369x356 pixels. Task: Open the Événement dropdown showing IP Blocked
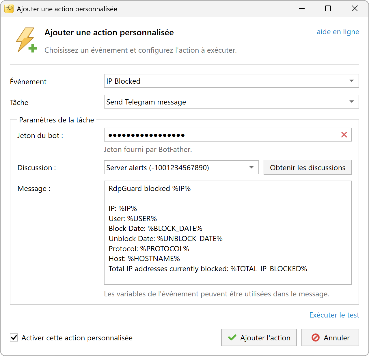pos(231,81)
